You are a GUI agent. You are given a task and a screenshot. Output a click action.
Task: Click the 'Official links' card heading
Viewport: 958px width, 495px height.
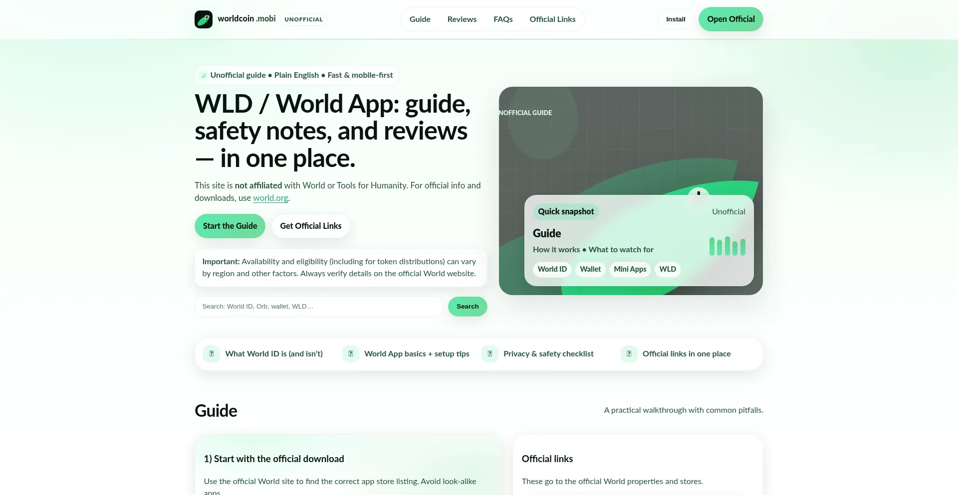547,459
